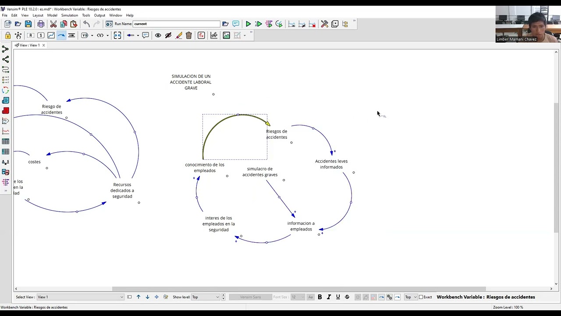
Task: Open the File menu
Action: (x=4, y=15)
